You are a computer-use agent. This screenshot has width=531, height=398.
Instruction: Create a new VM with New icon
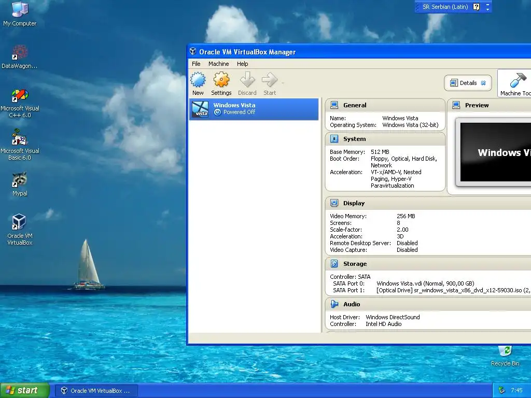point(198,83)
